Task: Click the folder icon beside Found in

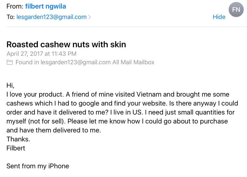Action: click(x=10, y=62)
